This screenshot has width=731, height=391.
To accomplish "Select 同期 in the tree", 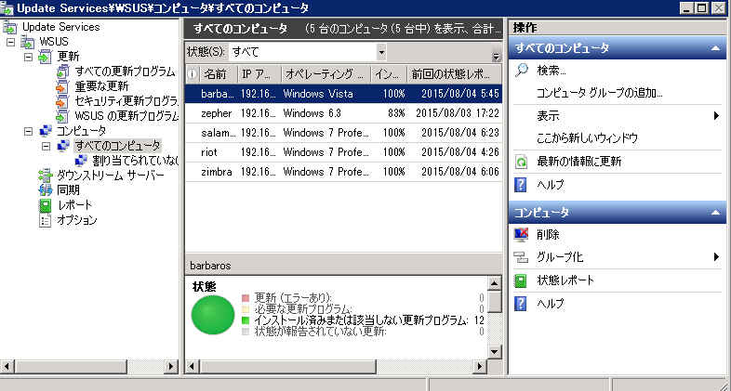I will point(68,189).
